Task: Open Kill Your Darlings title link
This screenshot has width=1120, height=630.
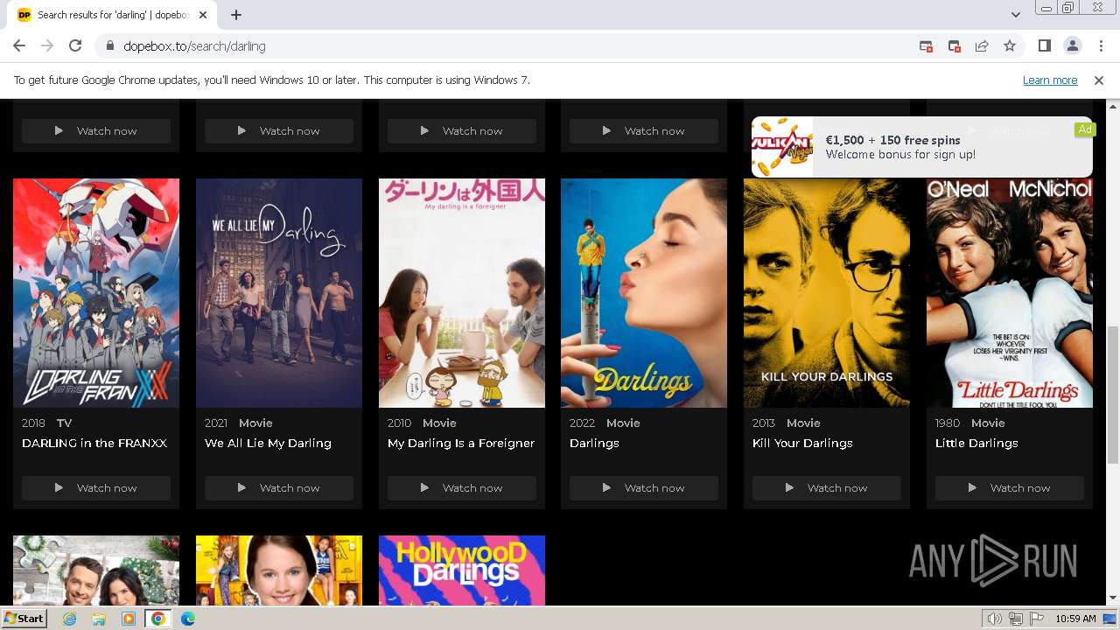Action: click(x=802, y=444)
